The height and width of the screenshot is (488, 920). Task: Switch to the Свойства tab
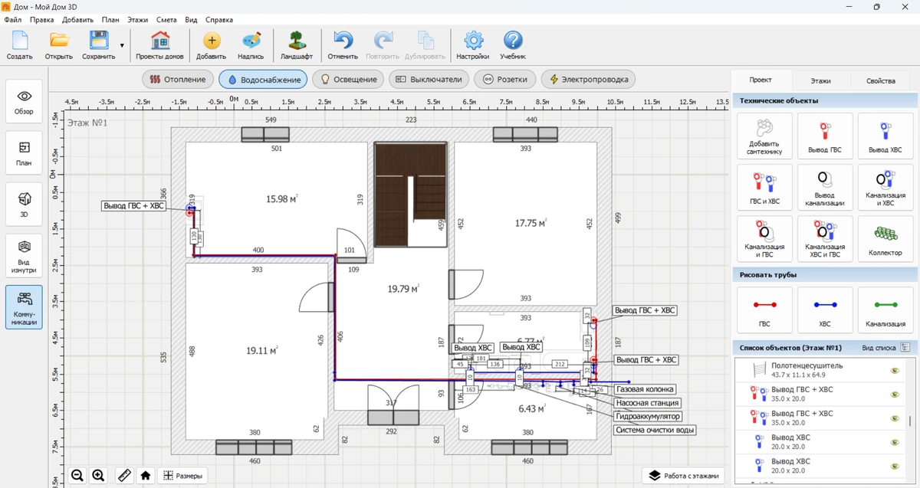[880, 80]
